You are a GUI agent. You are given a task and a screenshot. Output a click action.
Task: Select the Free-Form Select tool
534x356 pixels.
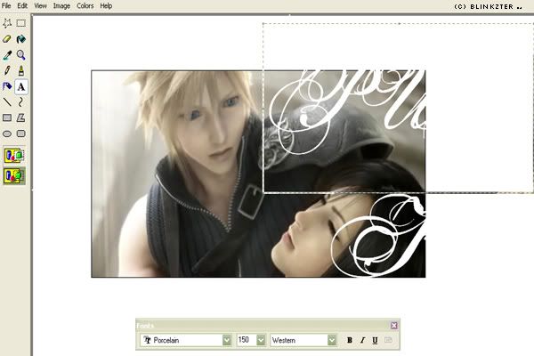tap(7, 23)
